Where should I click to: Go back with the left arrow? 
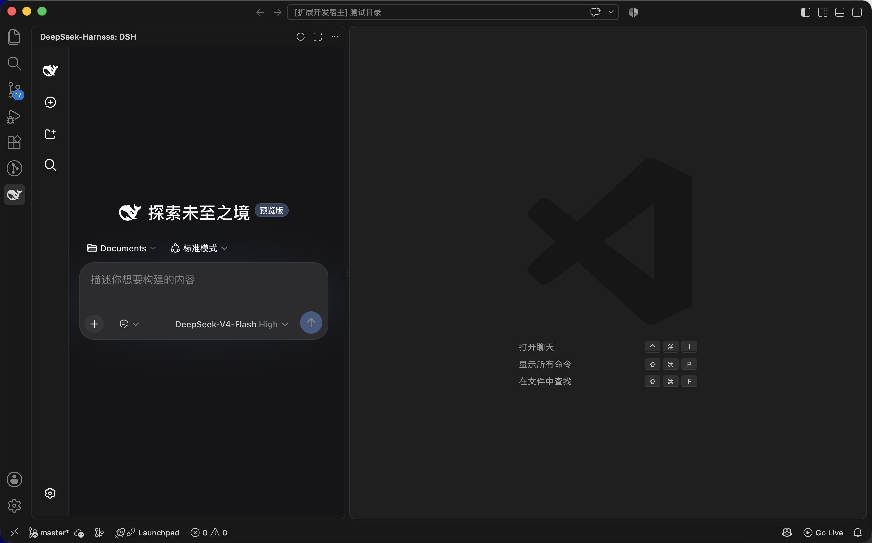(260, 12)
